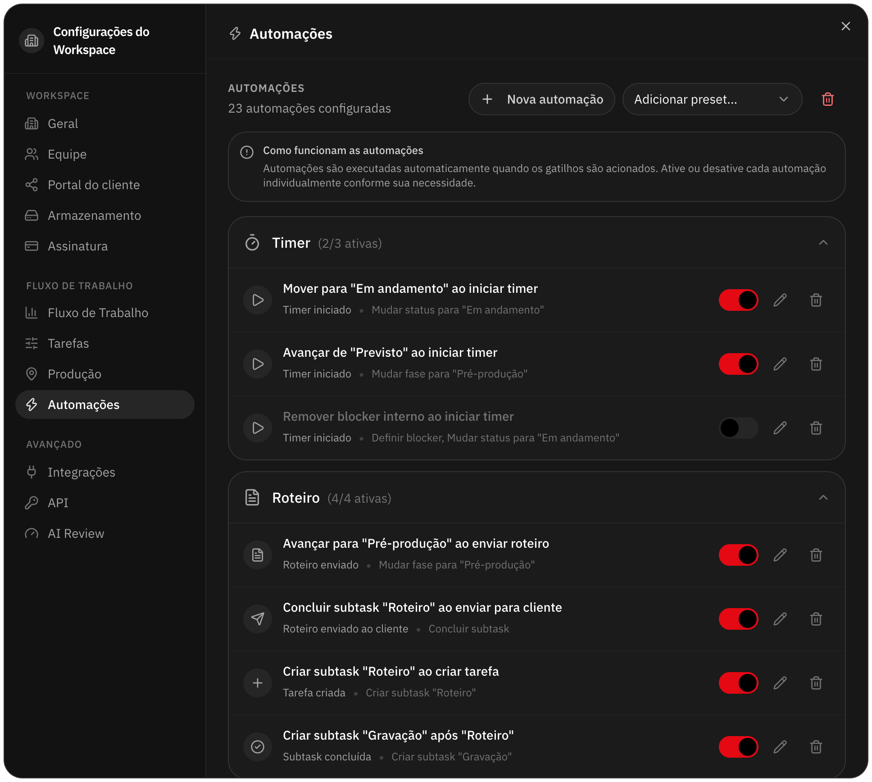
Task: Edit 'Concluir subtask "Roteiro"' automation
Action: 780,619
